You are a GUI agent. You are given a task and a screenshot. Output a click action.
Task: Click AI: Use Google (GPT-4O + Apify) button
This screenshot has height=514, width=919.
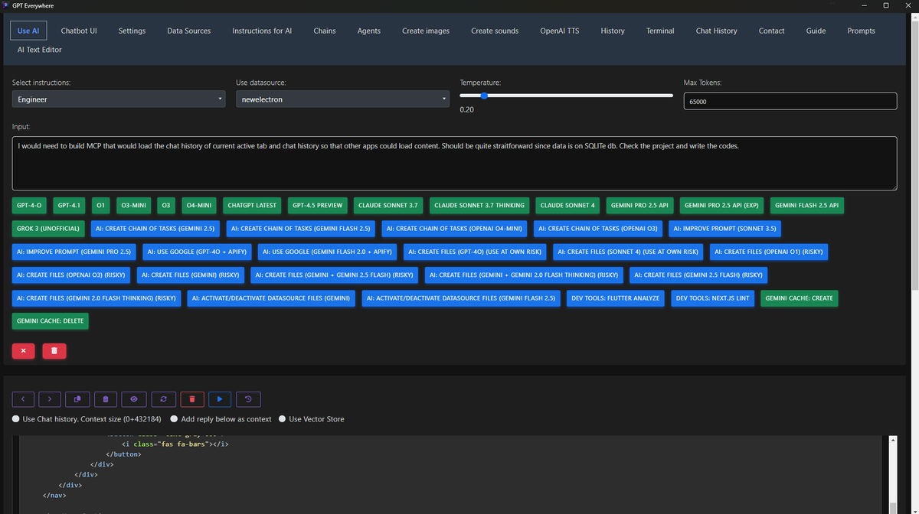click(x=197, y=251)
